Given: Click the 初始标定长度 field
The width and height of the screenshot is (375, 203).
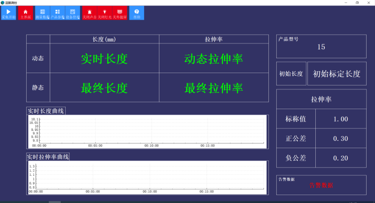Looking at the screenshot, I should pos(337,74).
